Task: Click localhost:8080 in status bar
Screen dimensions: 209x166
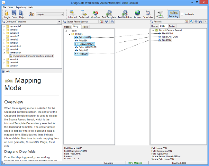Action: tap(179, 163)
